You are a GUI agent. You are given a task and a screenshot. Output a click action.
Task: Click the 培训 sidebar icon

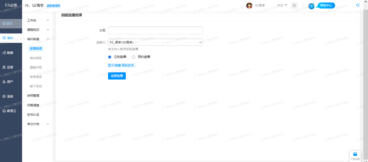tap(4, 38)
